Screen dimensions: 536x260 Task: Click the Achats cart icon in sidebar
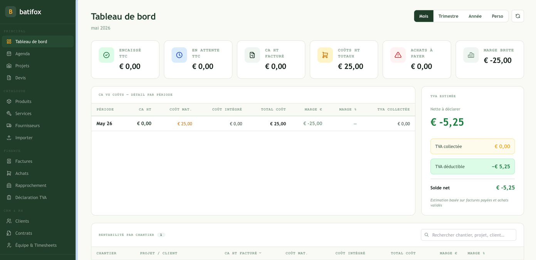coord(9,173)
